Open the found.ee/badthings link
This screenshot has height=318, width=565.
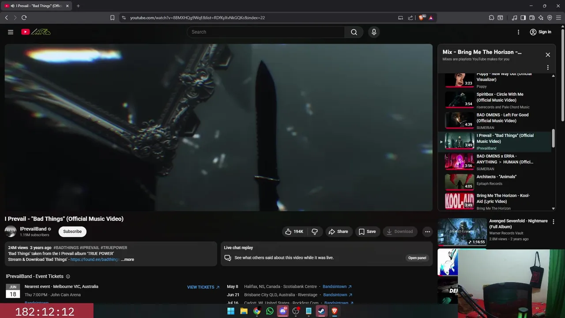point(95,260)
